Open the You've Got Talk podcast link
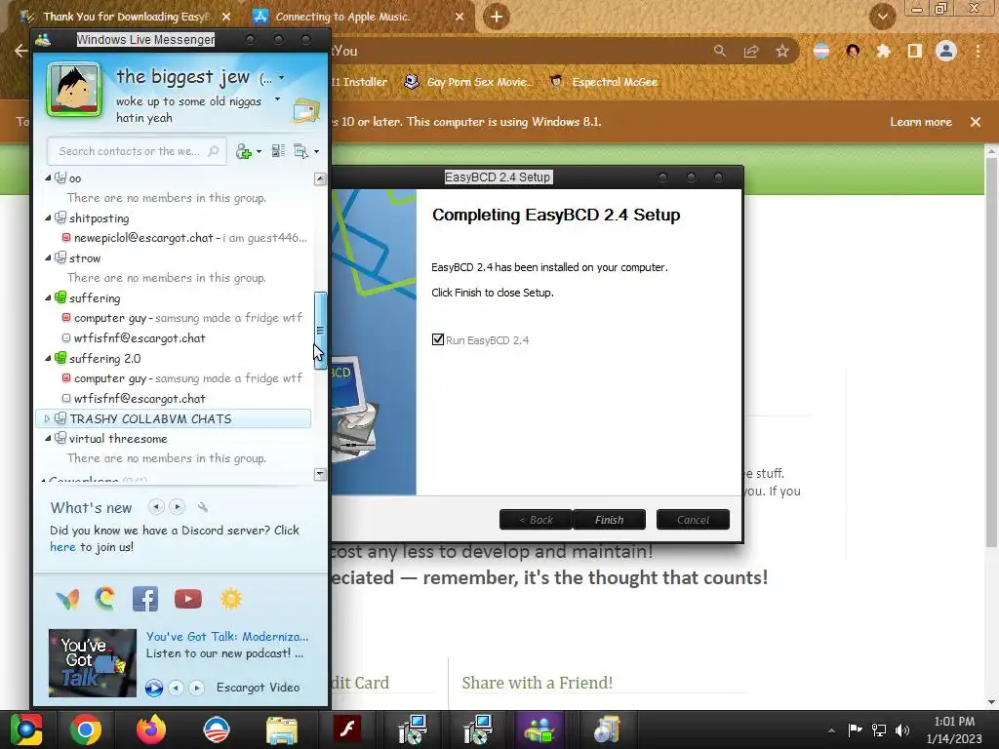The image size is (999, 749). point(226,636)
